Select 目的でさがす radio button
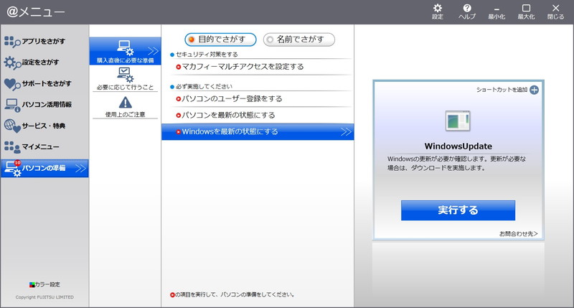Screen dimensions: 574x308 pyautogui.click(x=221, y=39)
